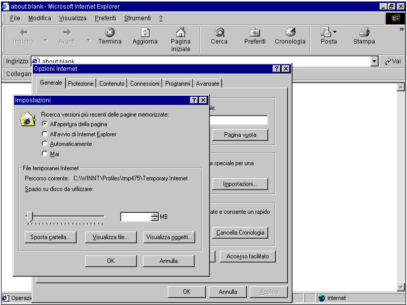Choose the Automaticamente radio button
Screen dimensions: 407x305
(x=45, y=144)
